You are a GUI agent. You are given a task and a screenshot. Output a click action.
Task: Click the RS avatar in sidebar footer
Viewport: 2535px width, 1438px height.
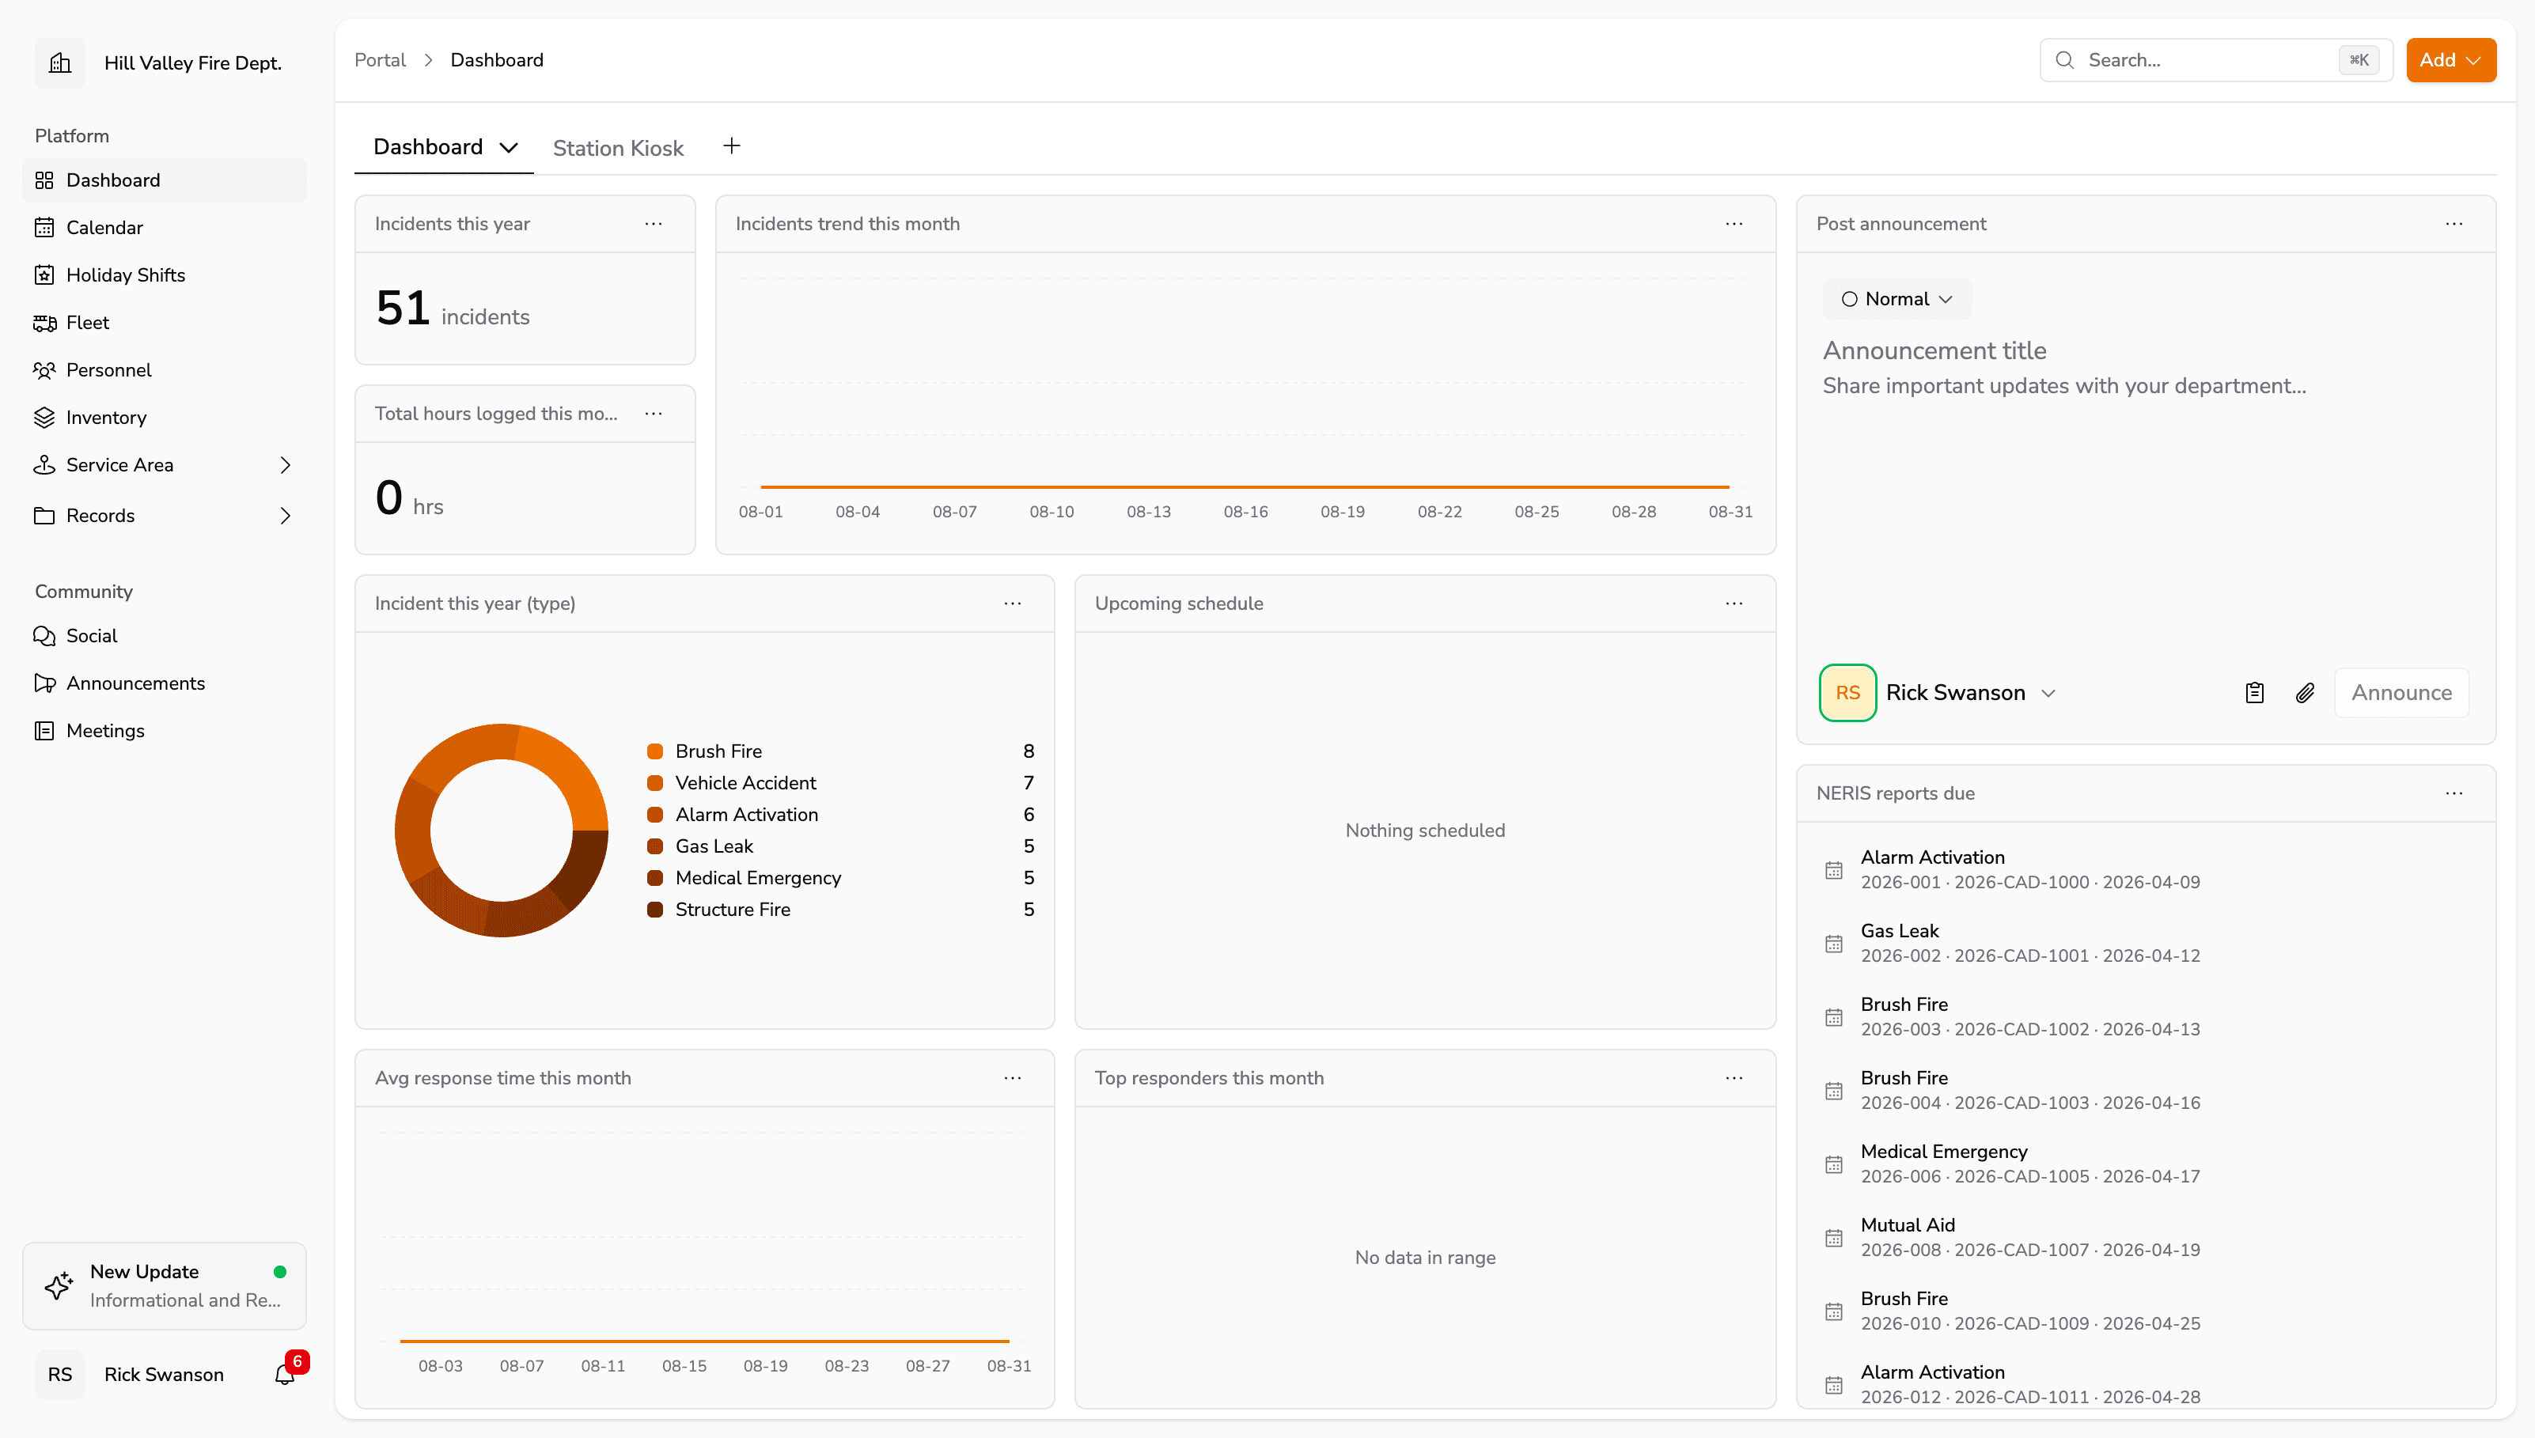pos(60,1374)
